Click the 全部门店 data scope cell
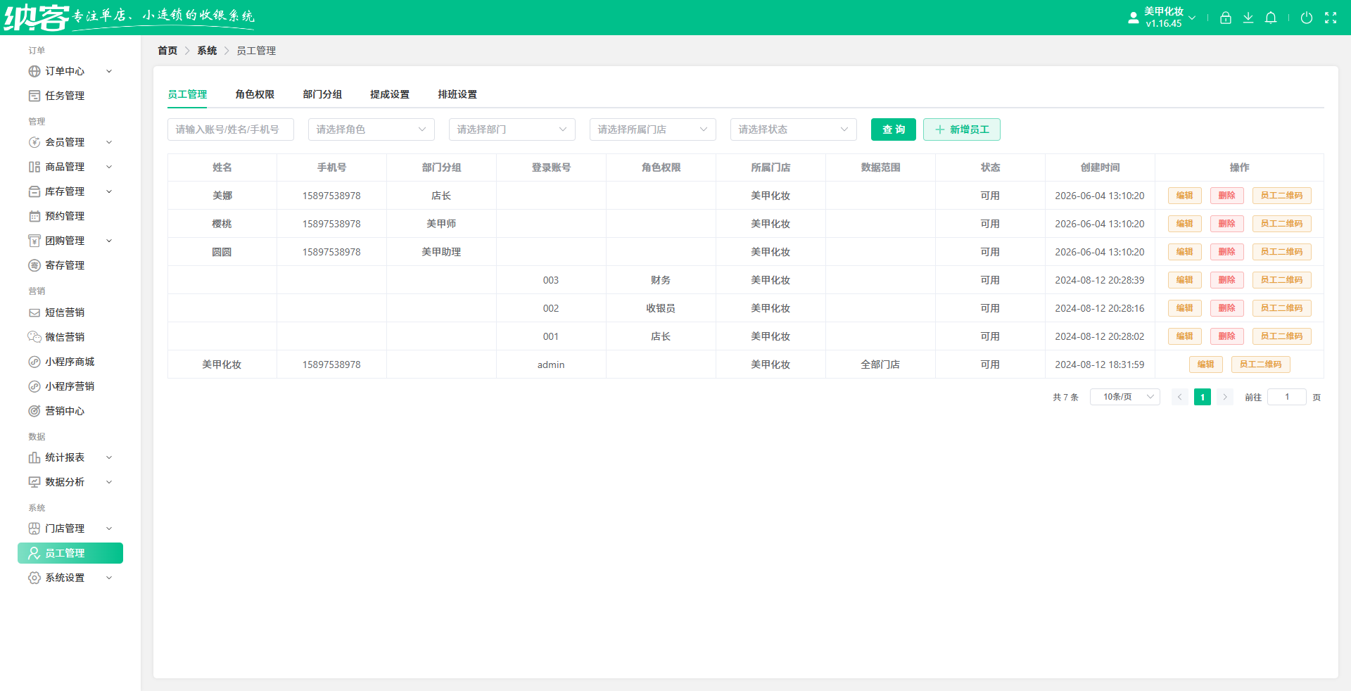This screenshot has height=691, width=1351. (x=880, y=364)
